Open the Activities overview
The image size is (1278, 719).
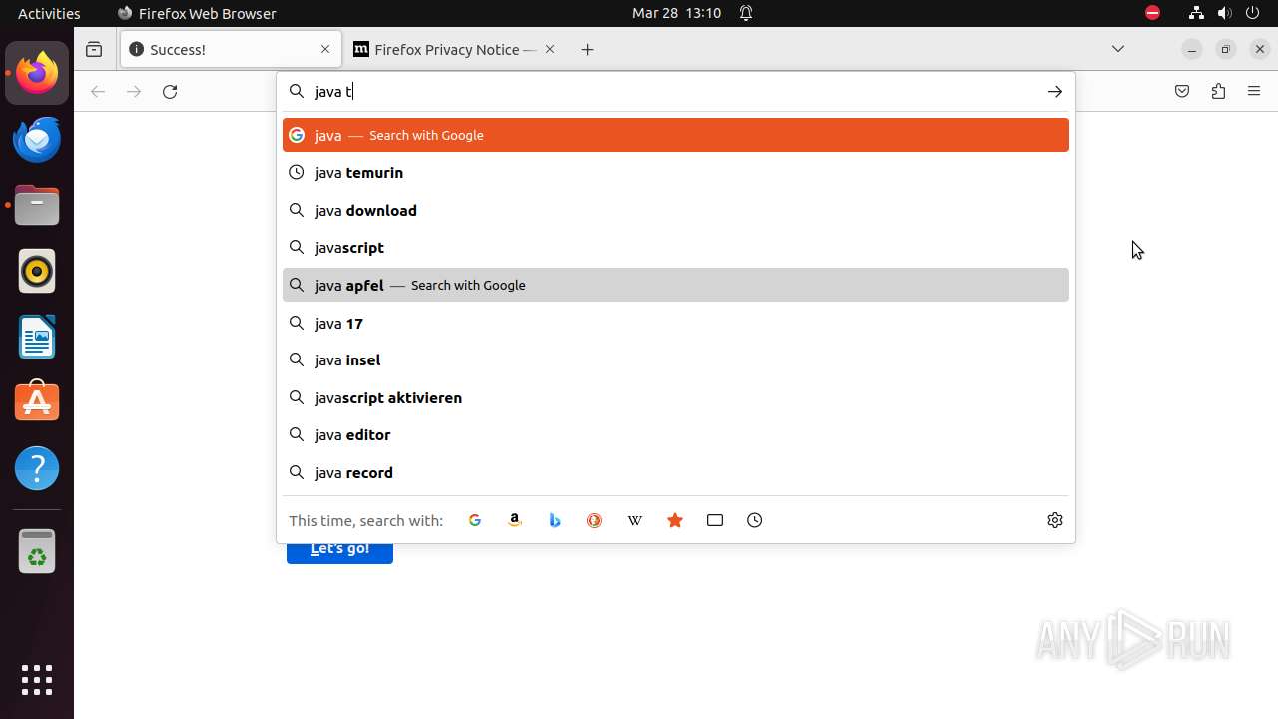point(49,13)
